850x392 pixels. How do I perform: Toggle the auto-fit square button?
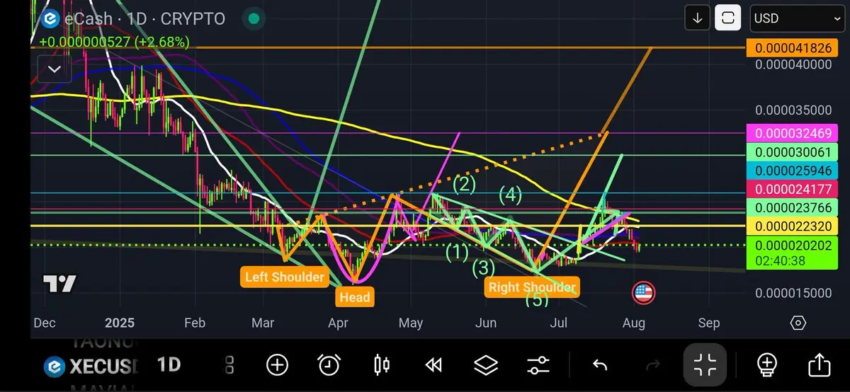coord(728,18)
